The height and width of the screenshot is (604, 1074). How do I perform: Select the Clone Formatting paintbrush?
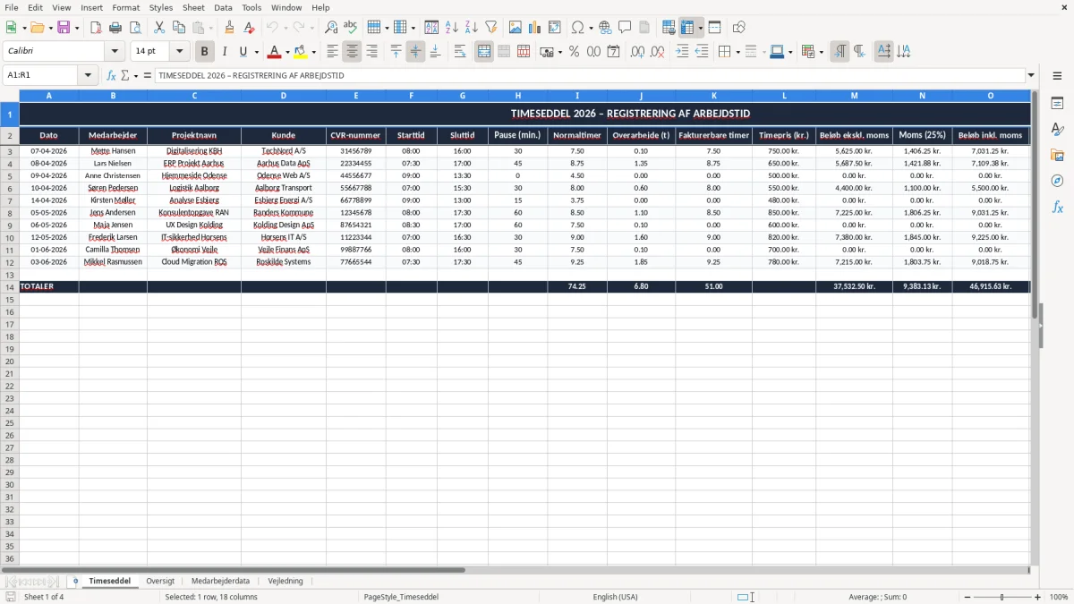[229, 28]
